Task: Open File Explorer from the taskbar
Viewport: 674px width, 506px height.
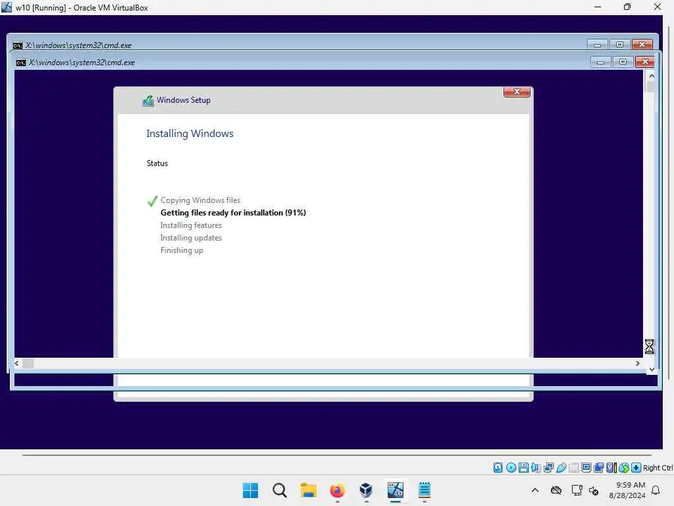Action: [308, 490]
